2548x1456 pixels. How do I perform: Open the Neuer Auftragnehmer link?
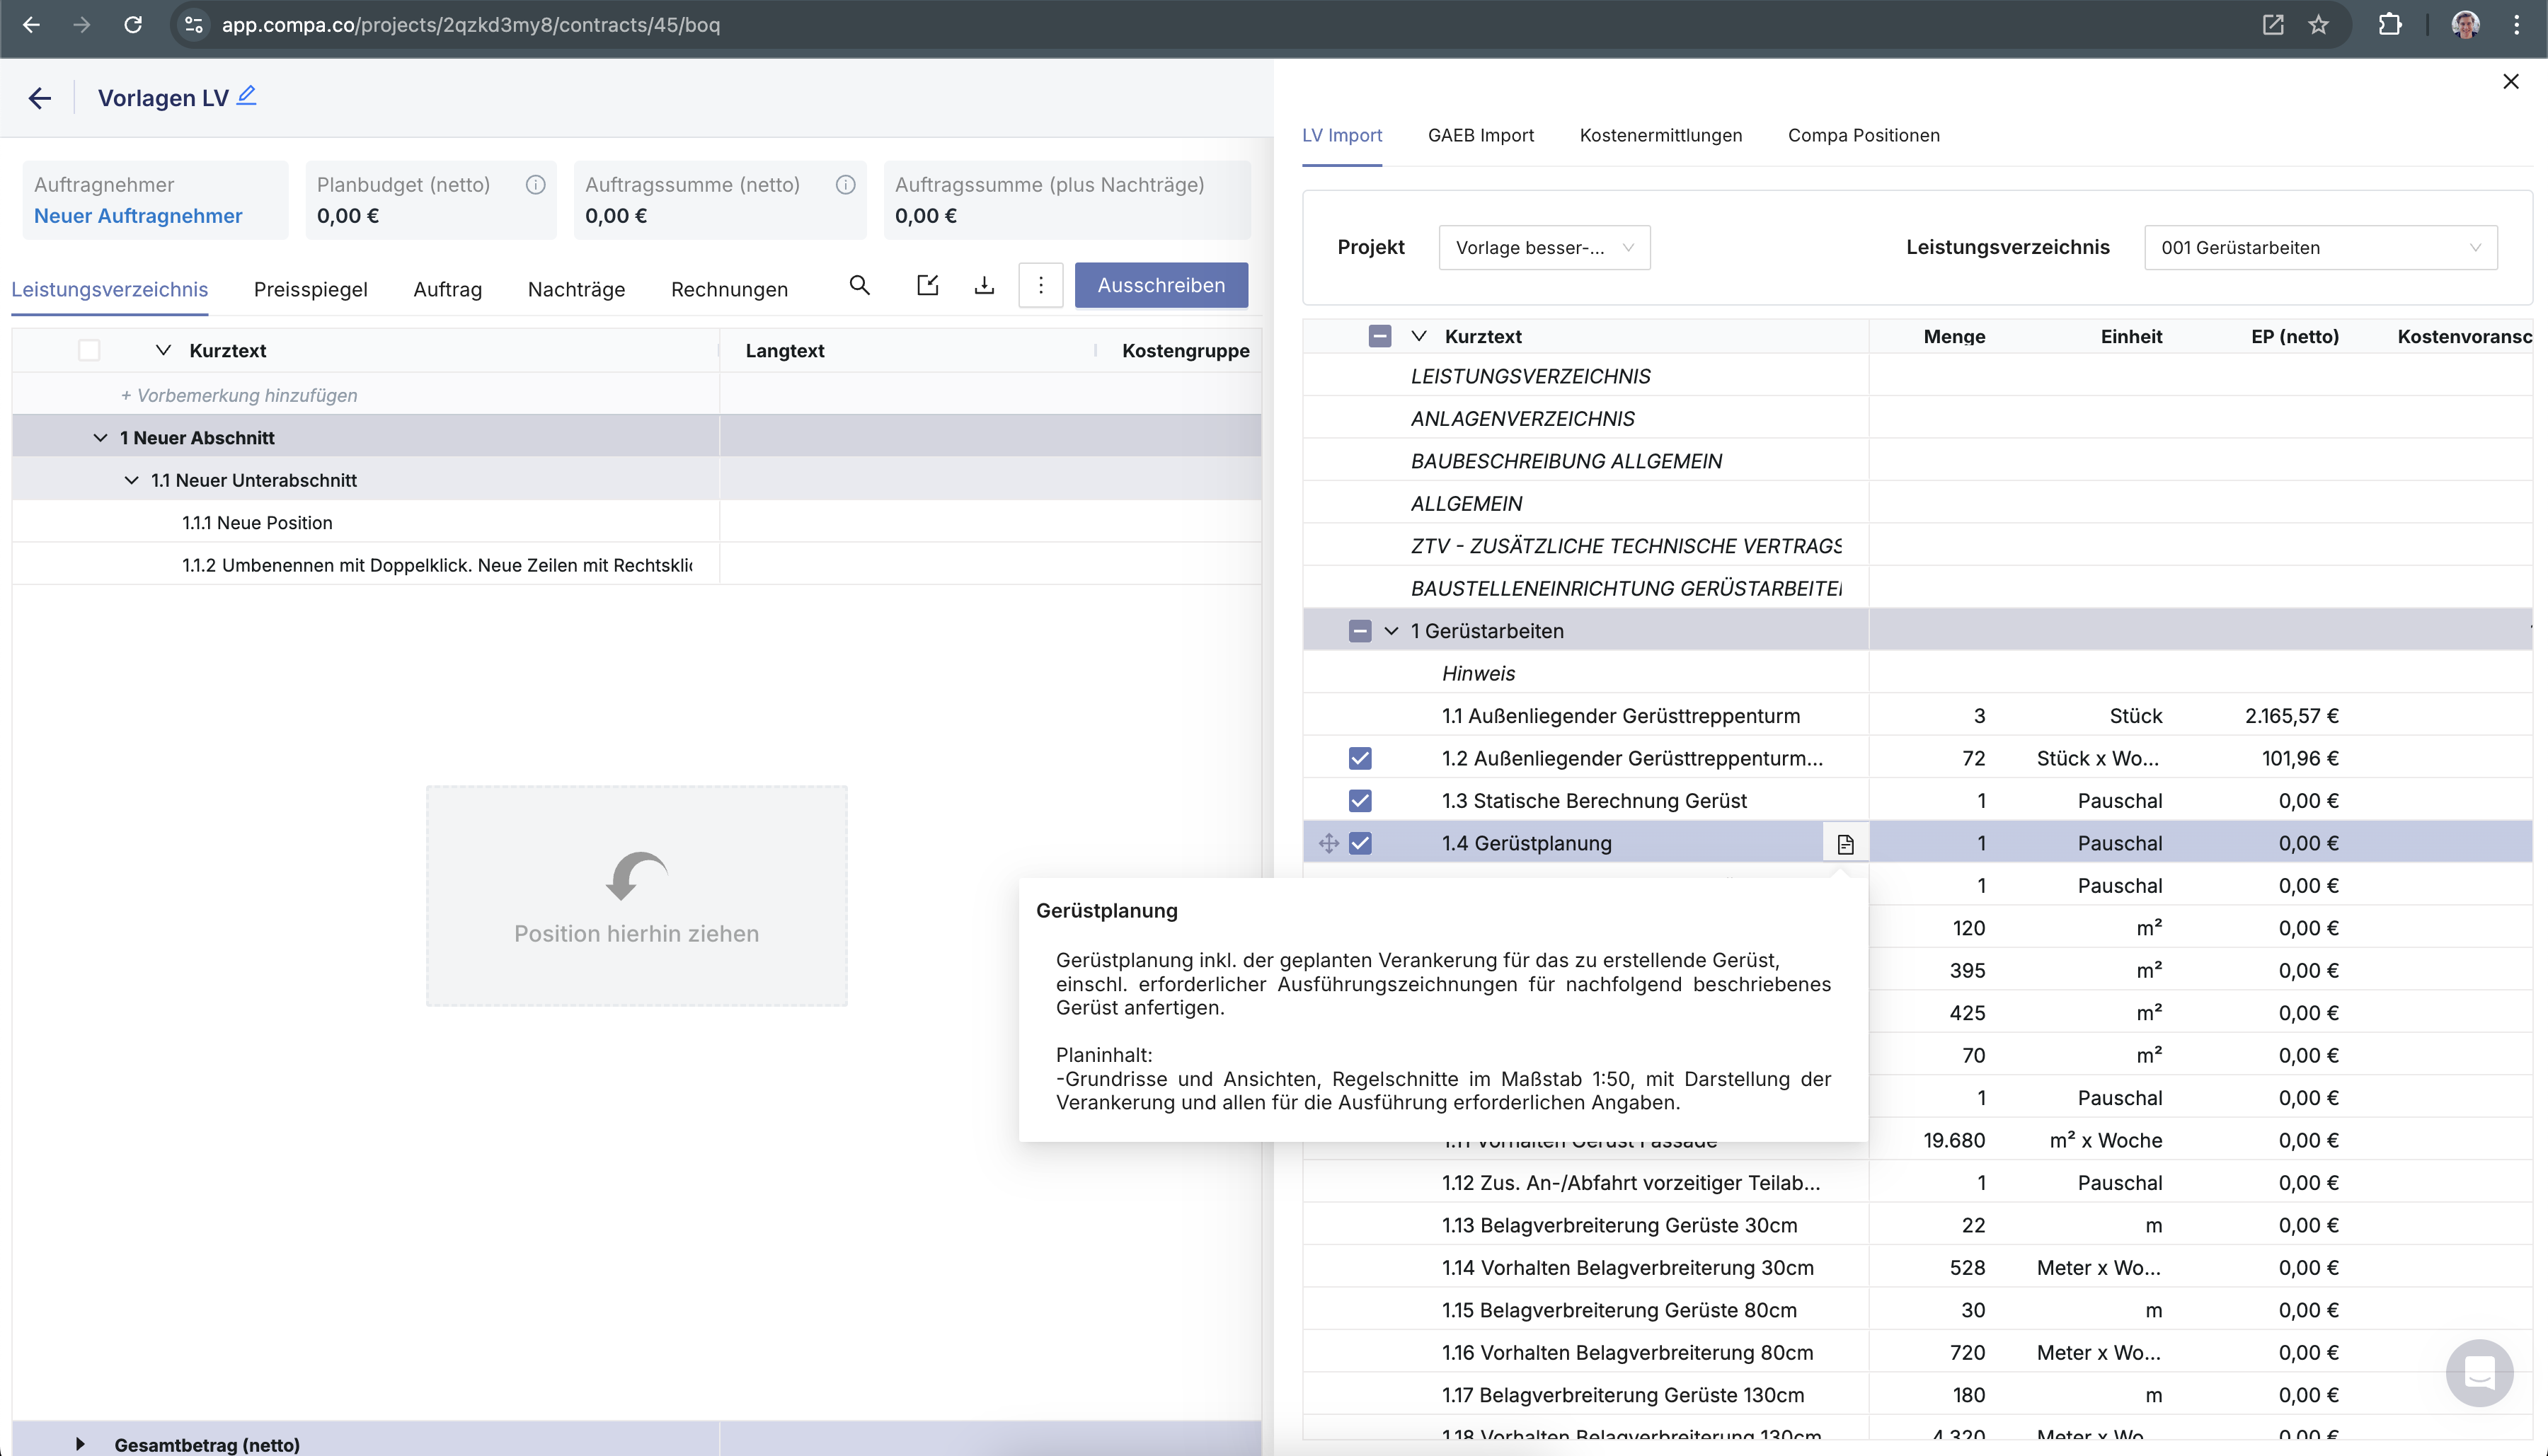coord(138,216)
